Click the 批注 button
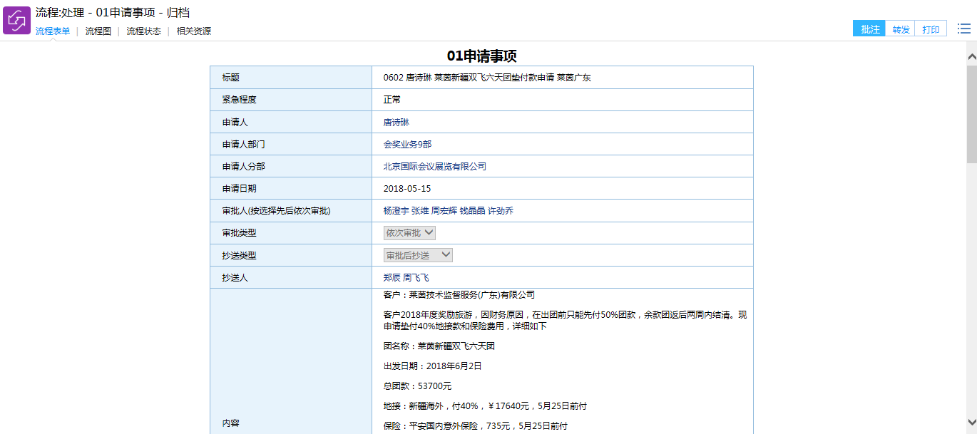This screenshot has height=434, width=977. 869,29
